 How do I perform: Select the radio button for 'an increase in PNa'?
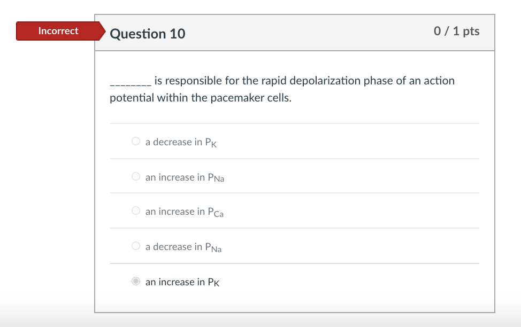136,176
